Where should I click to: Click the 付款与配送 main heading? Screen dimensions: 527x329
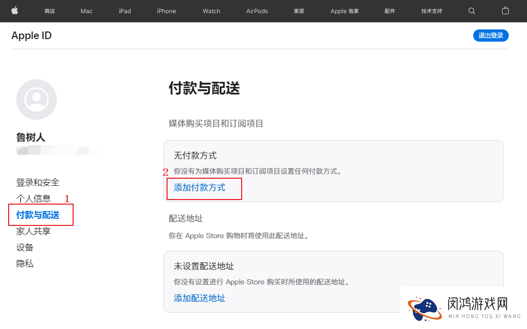point(204,88)
